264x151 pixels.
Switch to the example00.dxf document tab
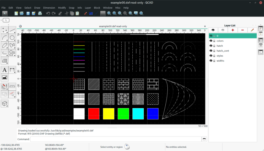coord(112,26)
